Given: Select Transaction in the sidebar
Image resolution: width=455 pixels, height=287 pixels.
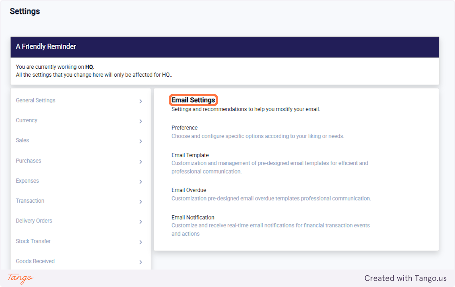Looking at the screenshot, I should coord(30,201).
